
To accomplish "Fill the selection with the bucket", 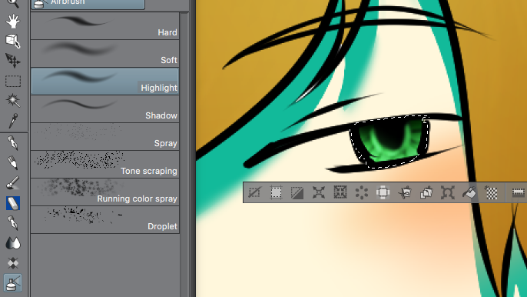I will pos(469,192).
